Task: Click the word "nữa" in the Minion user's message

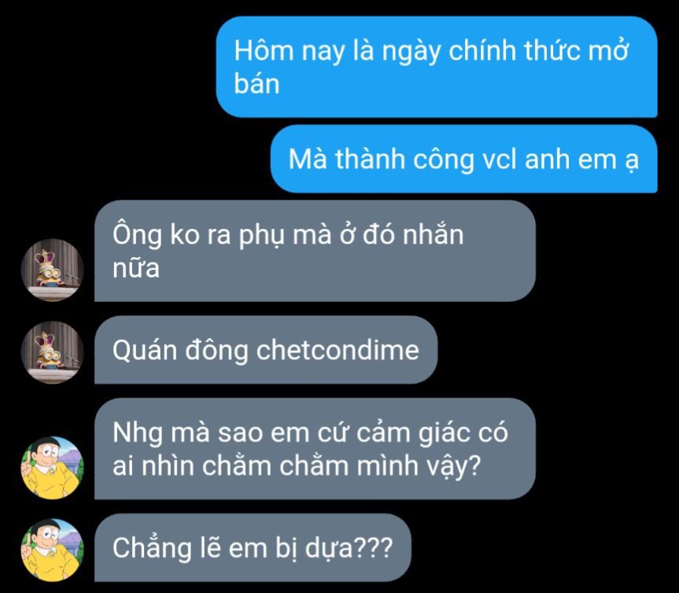Action: coord(136,267)
